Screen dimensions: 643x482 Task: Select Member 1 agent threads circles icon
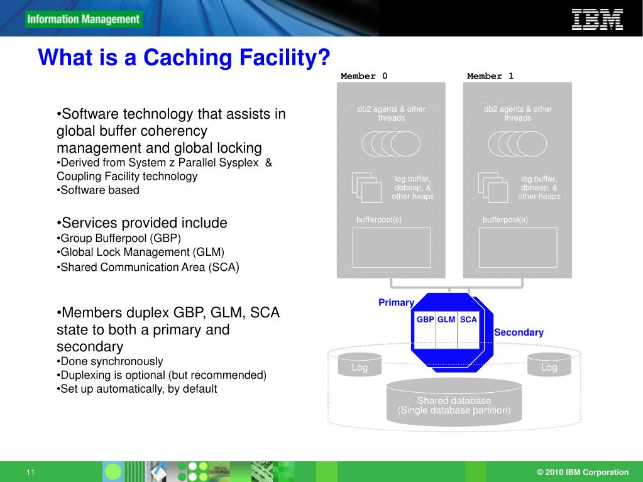point(517,144)
